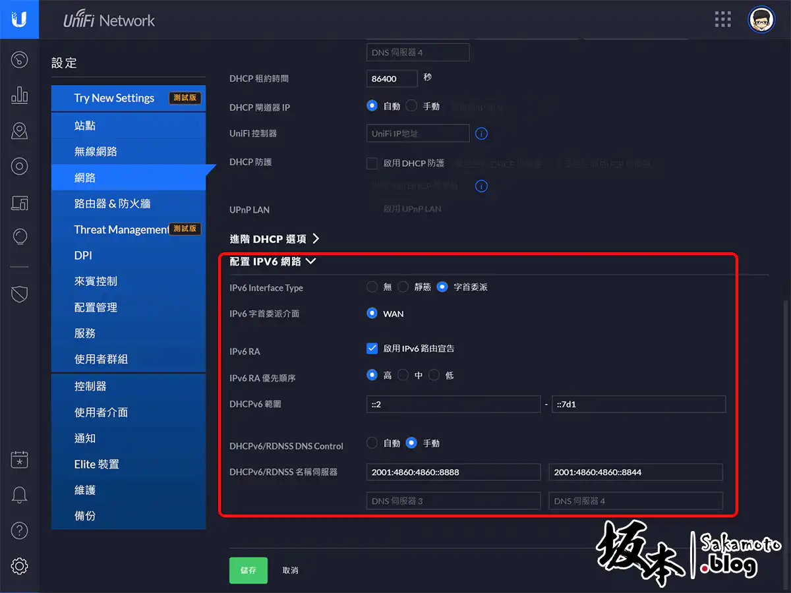
Task: Select static IPv6 interface type radio
Action: coord(403,287)
